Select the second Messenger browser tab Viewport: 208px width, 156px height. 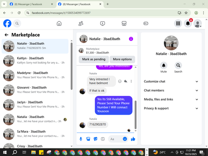click(x=80, y=4)
